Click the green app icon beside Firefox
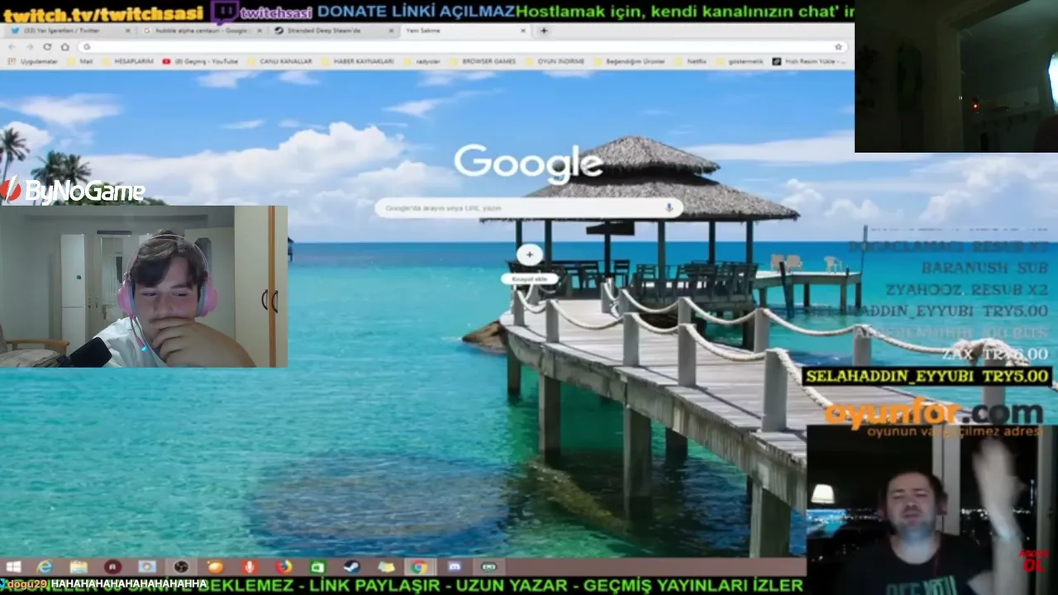 (x=317, y=567)
